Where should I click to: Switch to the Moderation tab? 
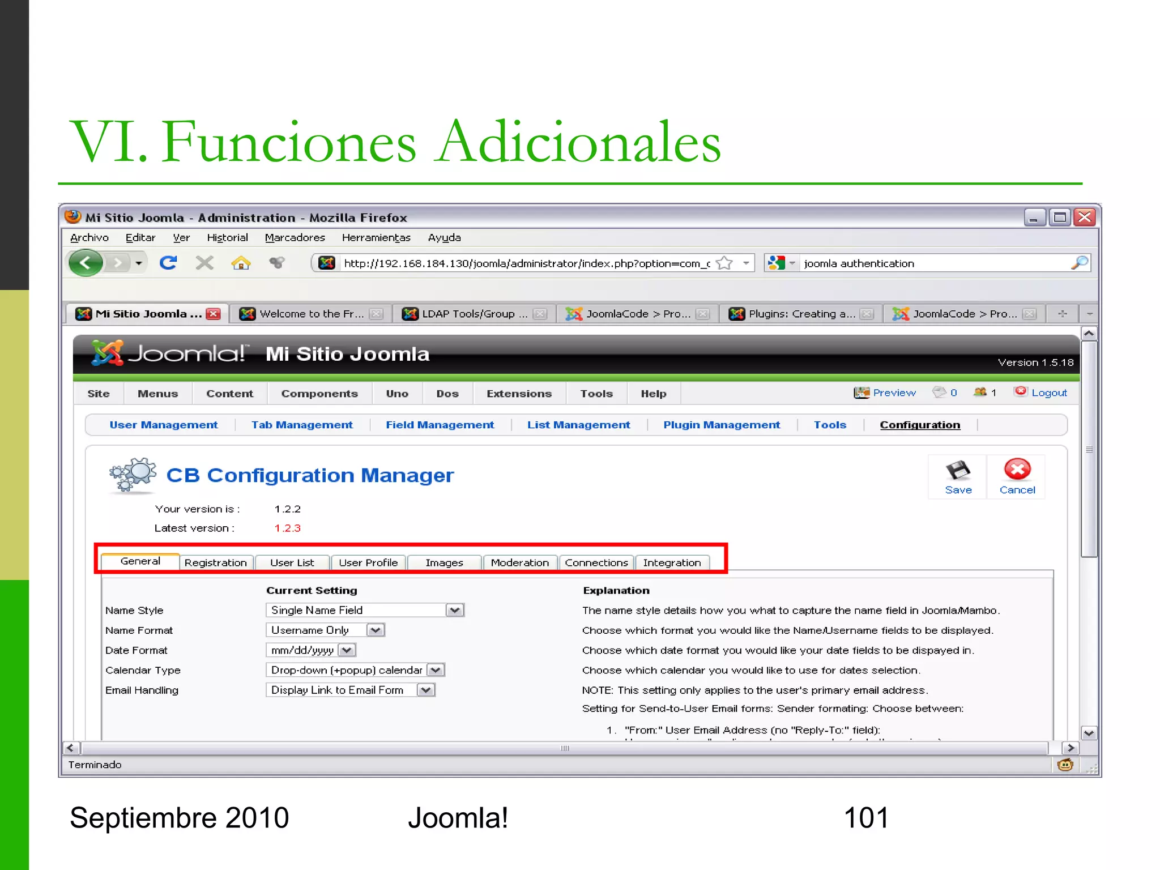coord(520,562)
